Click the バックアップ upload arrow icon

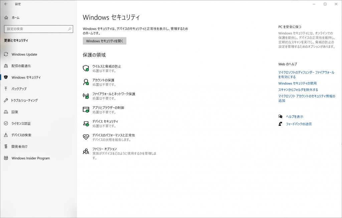point(6,89)
